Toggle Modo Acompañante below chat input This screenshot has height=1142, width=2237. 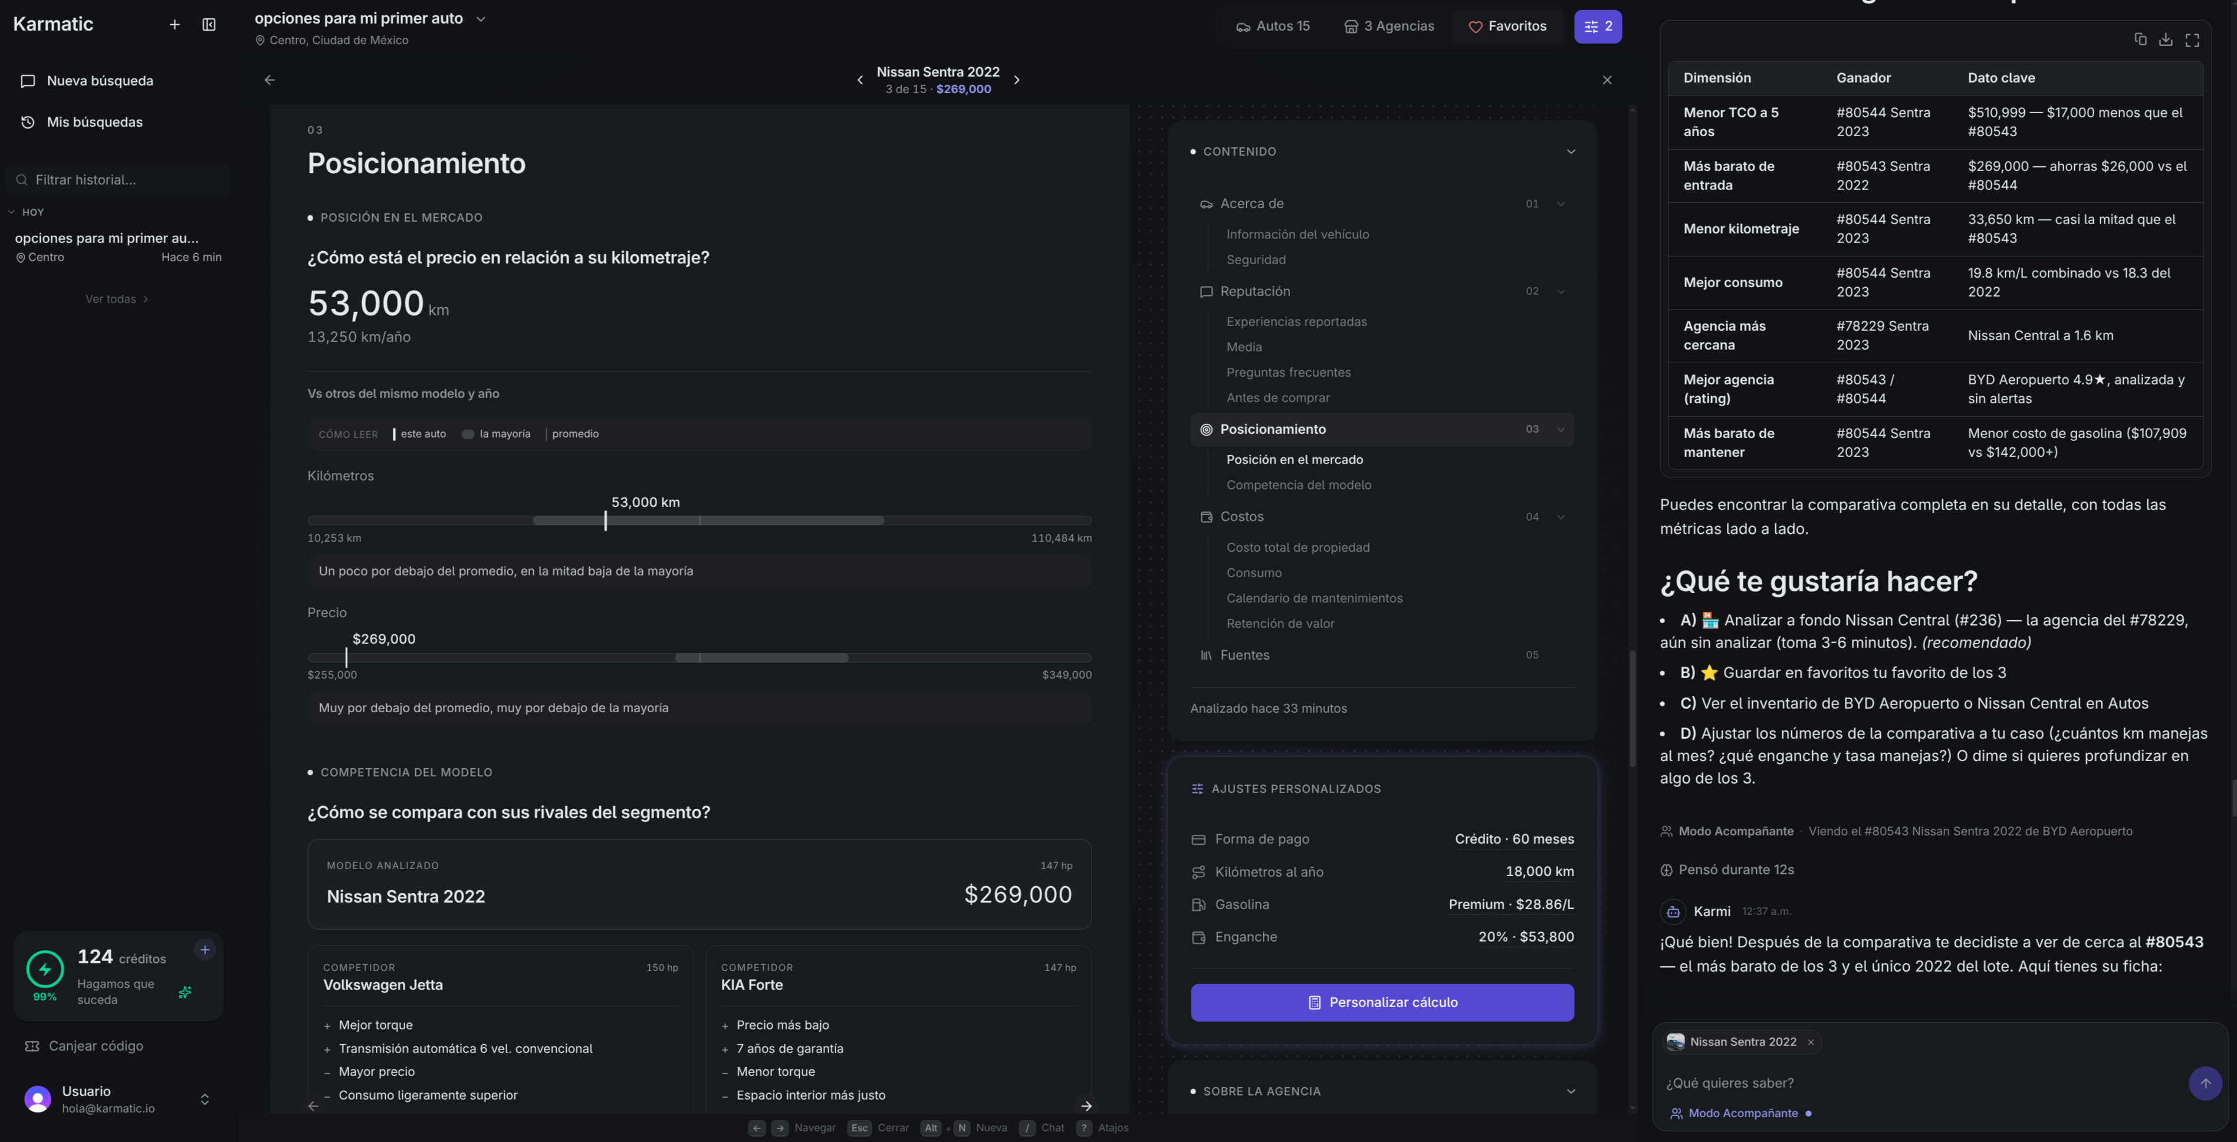(x=1741, y=1113)
